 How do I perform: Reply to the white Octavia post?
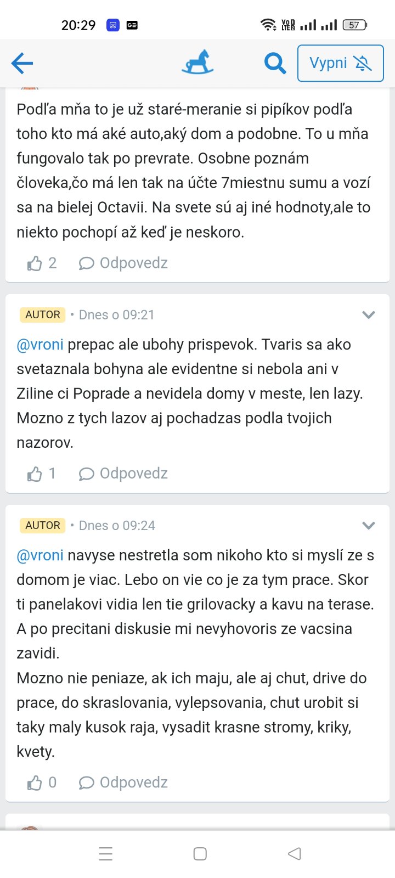[123, 263]
